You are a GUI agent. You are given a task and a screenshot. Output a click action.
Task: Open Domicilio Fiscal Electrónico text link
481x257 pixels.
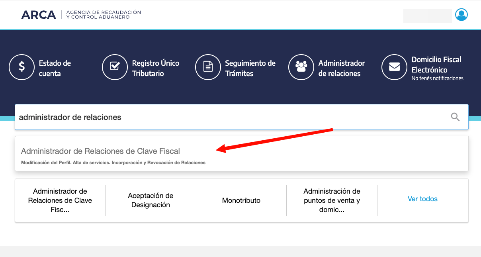coord(436,65)
